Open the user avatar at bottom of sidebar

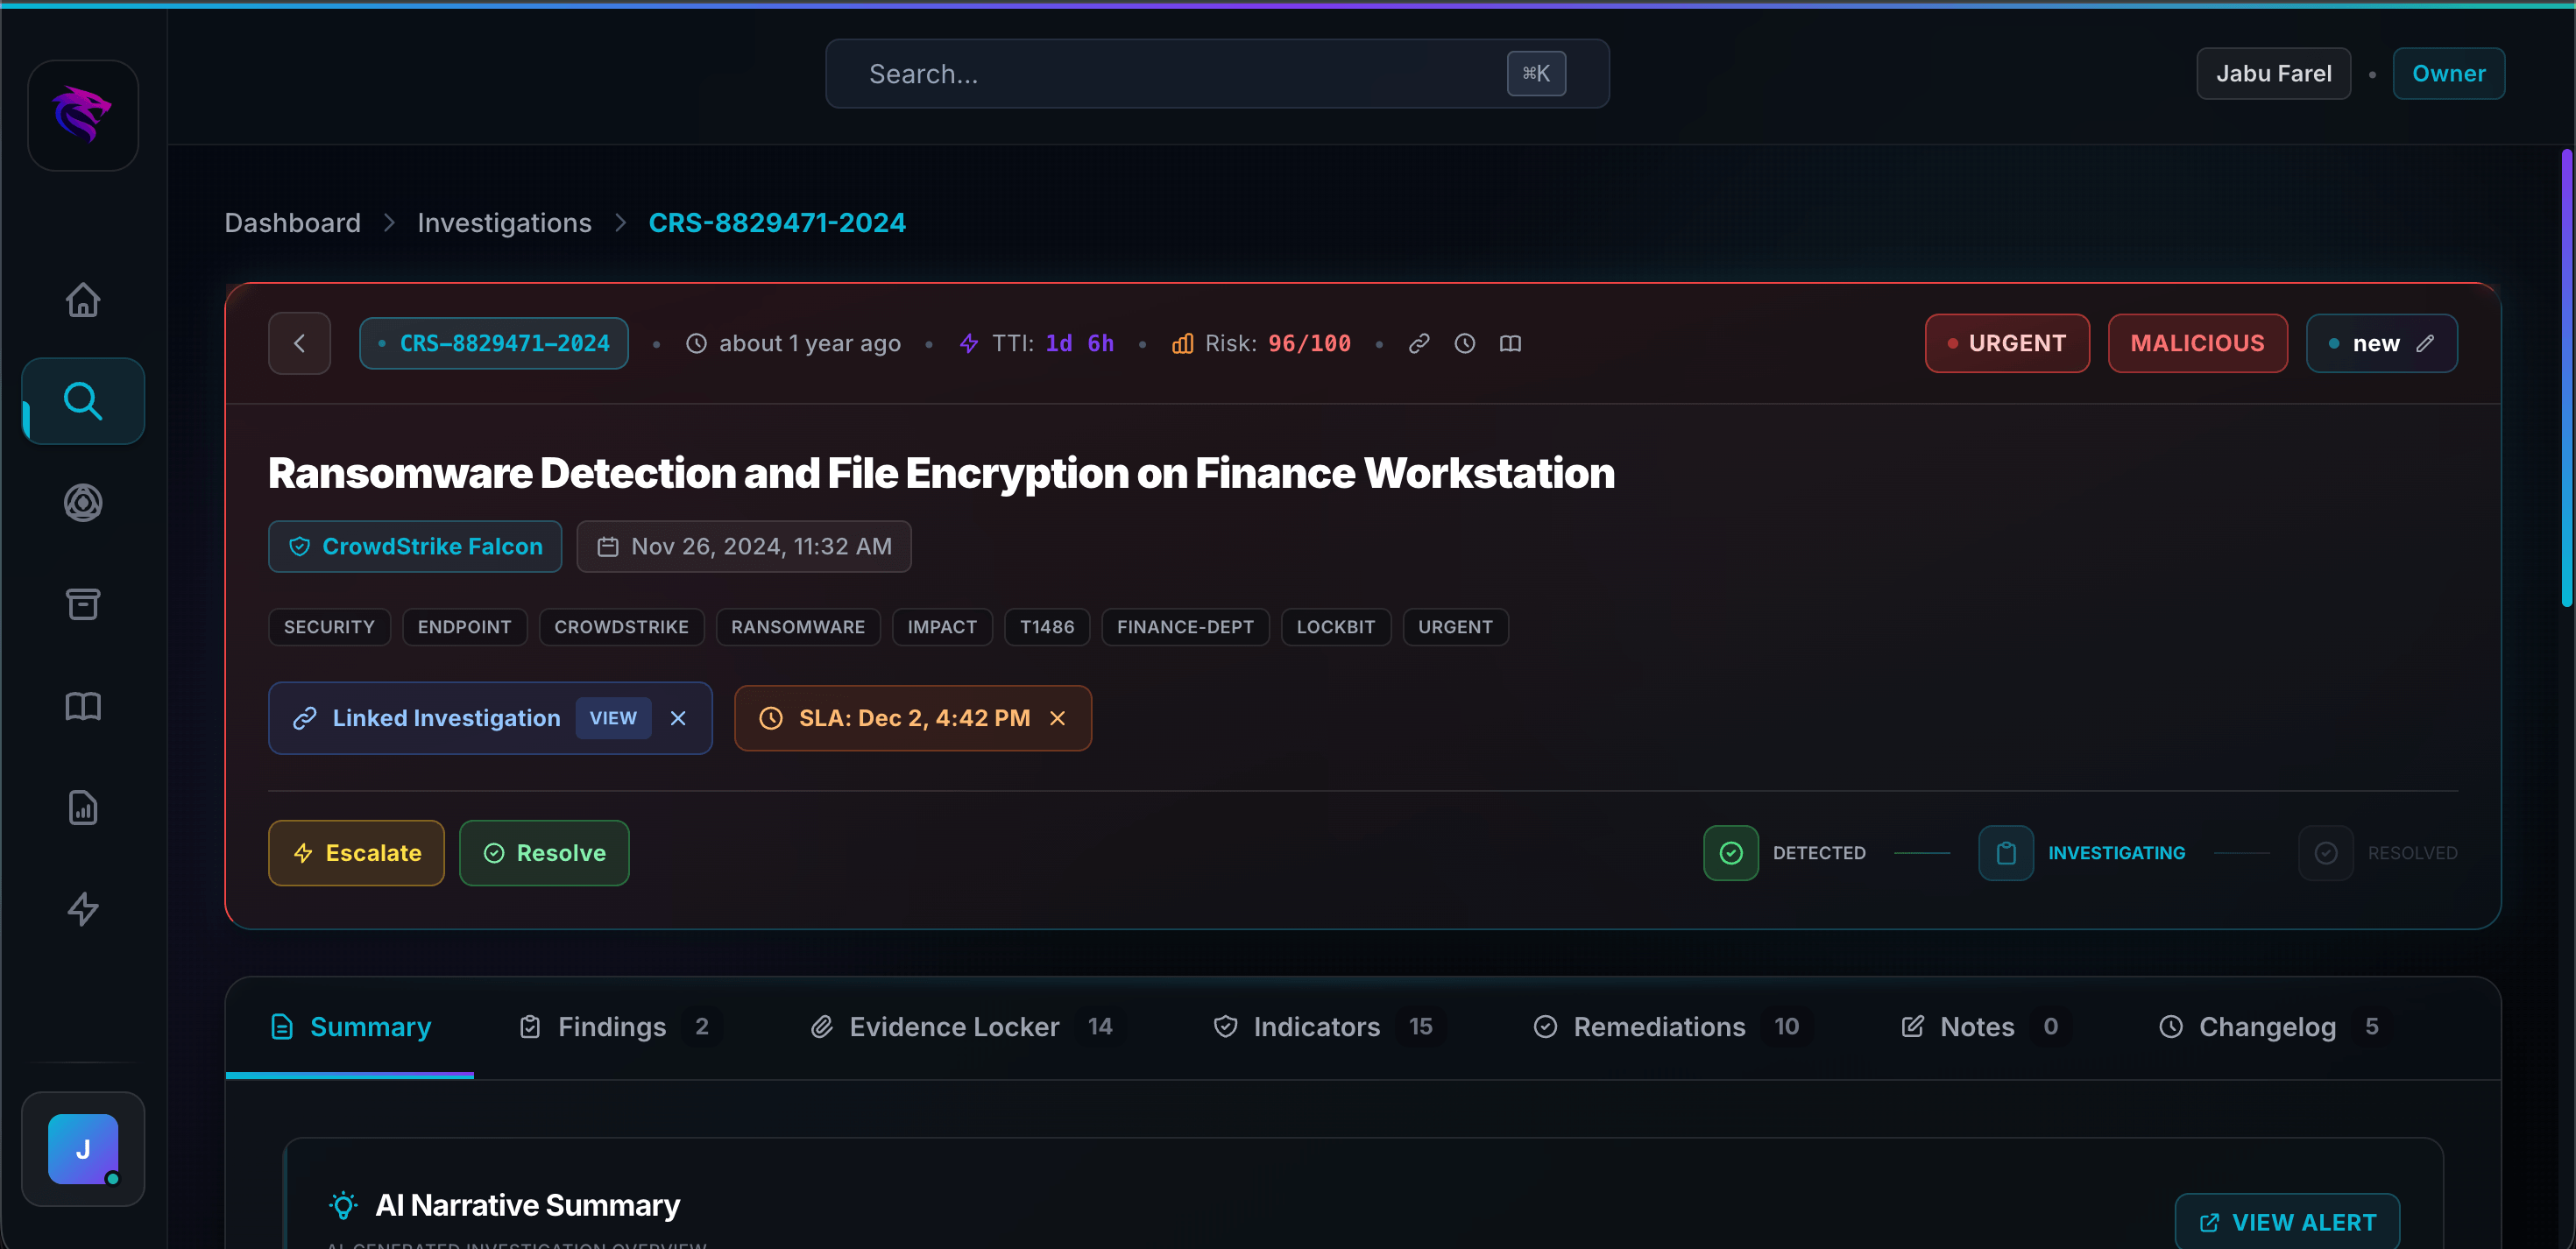(83, 1150)
